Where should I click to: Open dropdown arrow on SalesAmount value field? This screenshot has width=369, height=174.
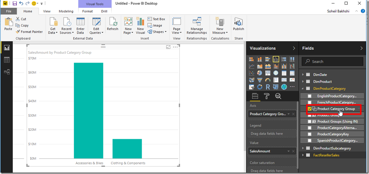pos(289,151)
